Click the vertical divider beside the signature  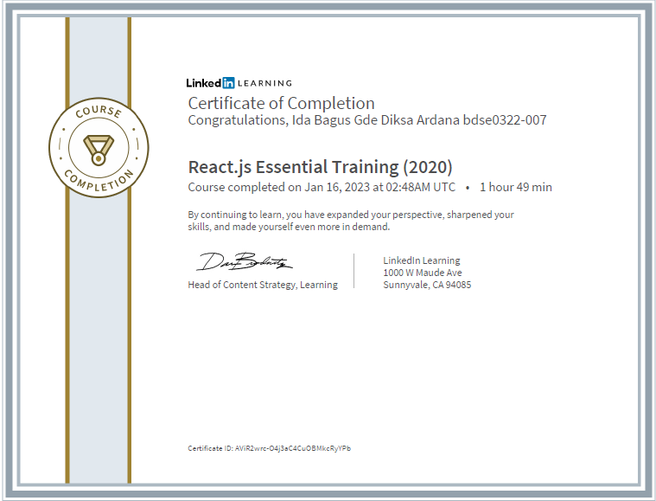pos(354,271)
